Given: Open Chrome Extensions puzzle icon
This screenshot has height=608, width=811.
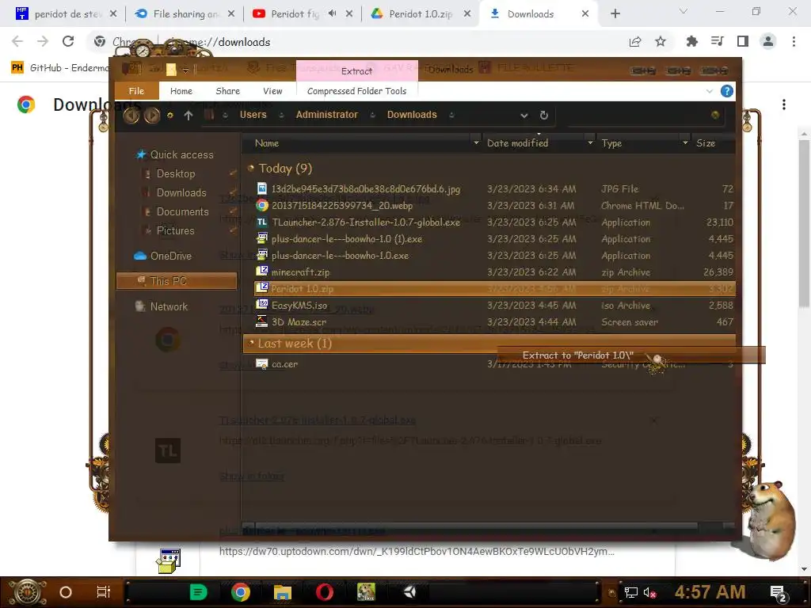Looking at the screenshot, I should pyautogui.click(x=691, y=41).
